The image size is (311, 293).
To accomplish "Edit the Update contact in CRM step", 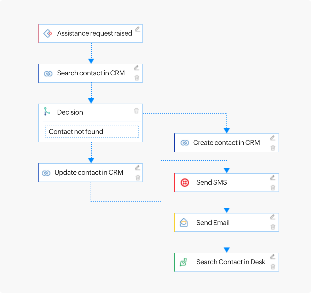I will pos(137,168).
